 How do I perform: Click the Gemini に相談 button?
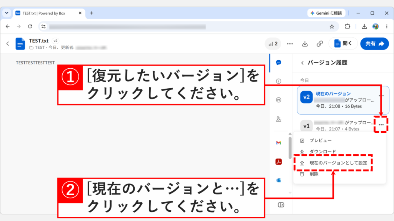[x=326, y=13]
